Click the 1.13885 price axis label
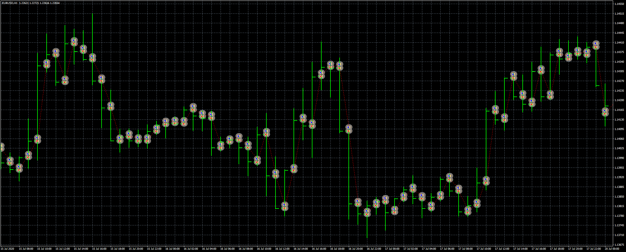Screen dimensions: 626x252 [x=619, y=187]
